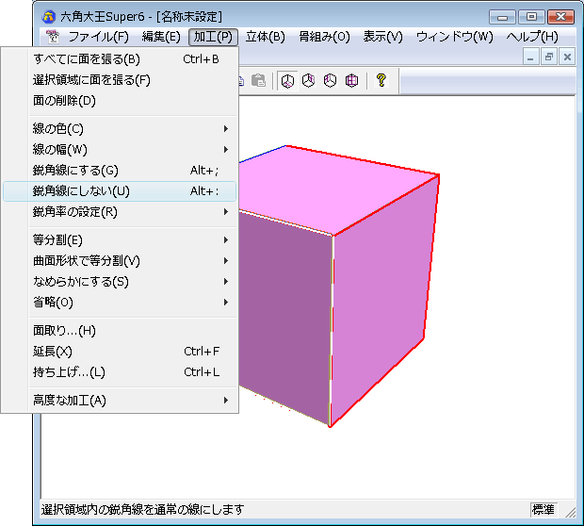The width and height of the screenshot is (584, 526).
Task: Click the greyed-out paste clipboard toolbar icon
Action: pos(258,80)
